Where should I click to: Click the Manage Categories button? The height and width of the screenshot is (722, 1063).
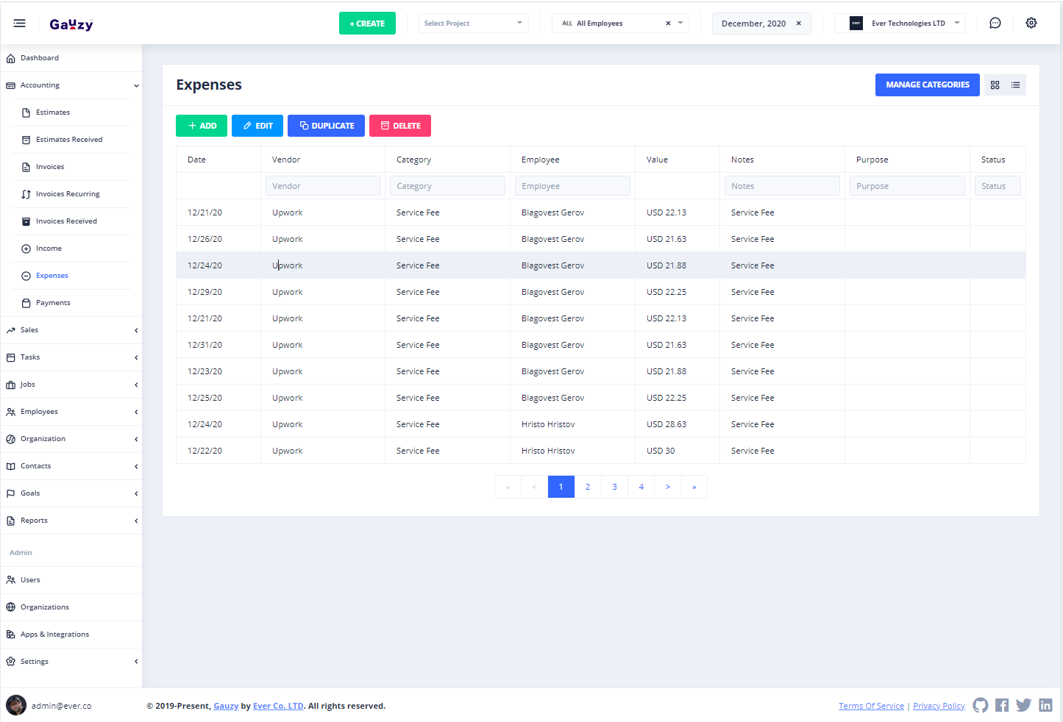coord(927,85)
